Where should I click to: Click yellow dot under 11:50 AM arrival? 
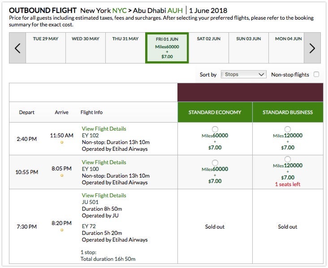[62, 142]
